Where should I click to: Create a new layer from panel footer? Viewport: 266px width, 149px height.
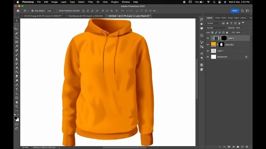(x=242, y=147)
